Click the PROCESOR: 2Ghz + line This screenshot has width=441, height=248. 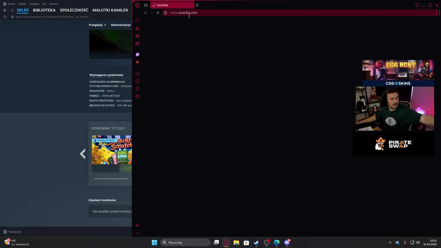[102, 91]
